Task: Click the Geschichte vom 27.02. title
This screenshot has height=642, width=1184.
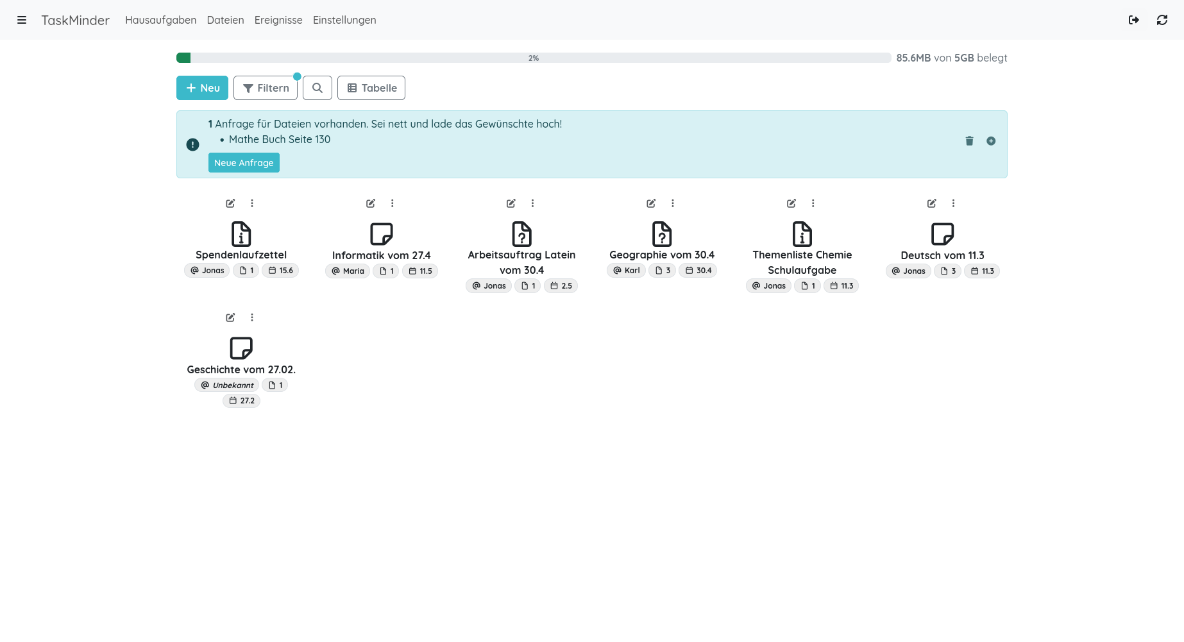Action: point(241,369)
